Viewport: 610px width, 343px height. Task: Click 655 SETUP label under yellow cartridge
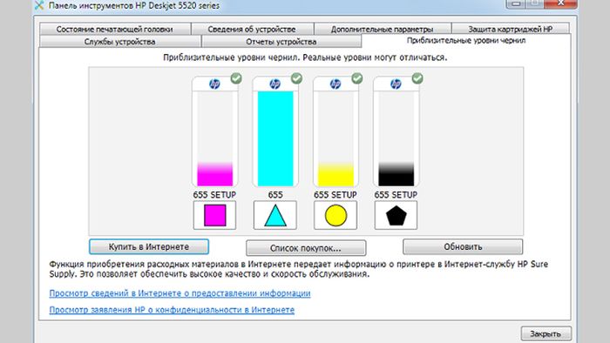click(x=335, y=195)
